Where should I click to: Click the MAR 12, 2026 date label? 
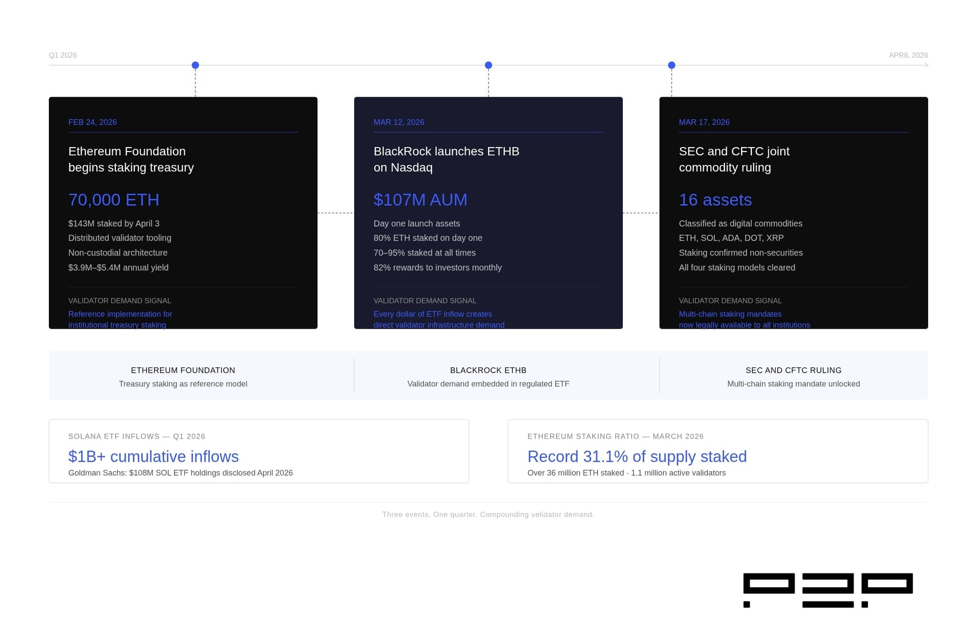click(x=399, y=122)
